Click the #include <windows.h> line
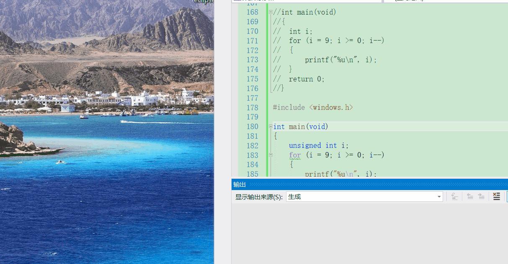Screen dimensions: 508x264 [x=313, y=107]
